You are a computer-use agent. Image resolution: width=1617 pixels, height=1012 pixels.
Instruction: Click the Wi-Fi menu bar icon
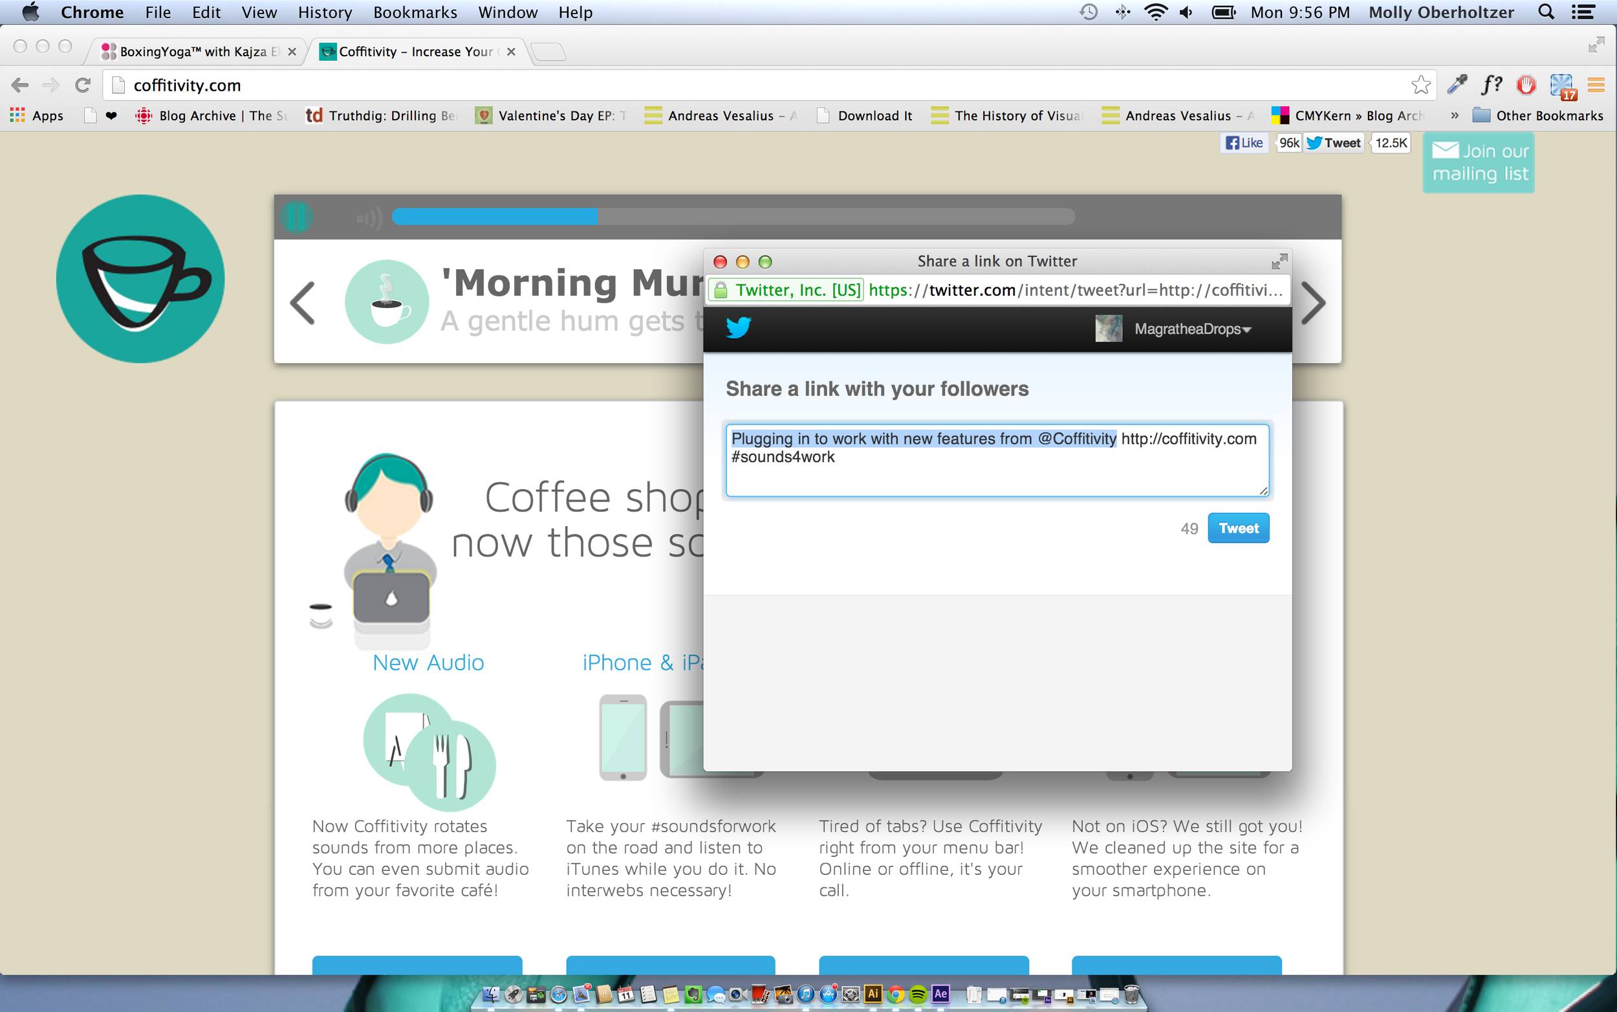(1155, 12)
